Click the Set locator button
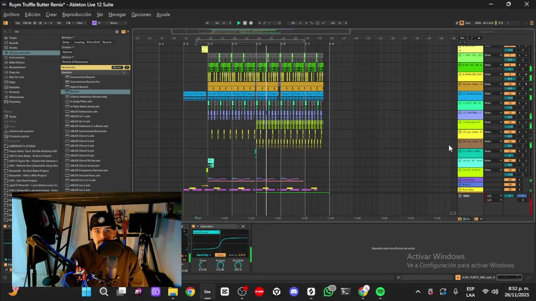This screenshot has width=536, height=301. pos(462,38)
